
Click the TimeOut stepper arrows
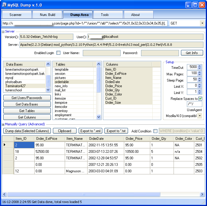[200, 67]
